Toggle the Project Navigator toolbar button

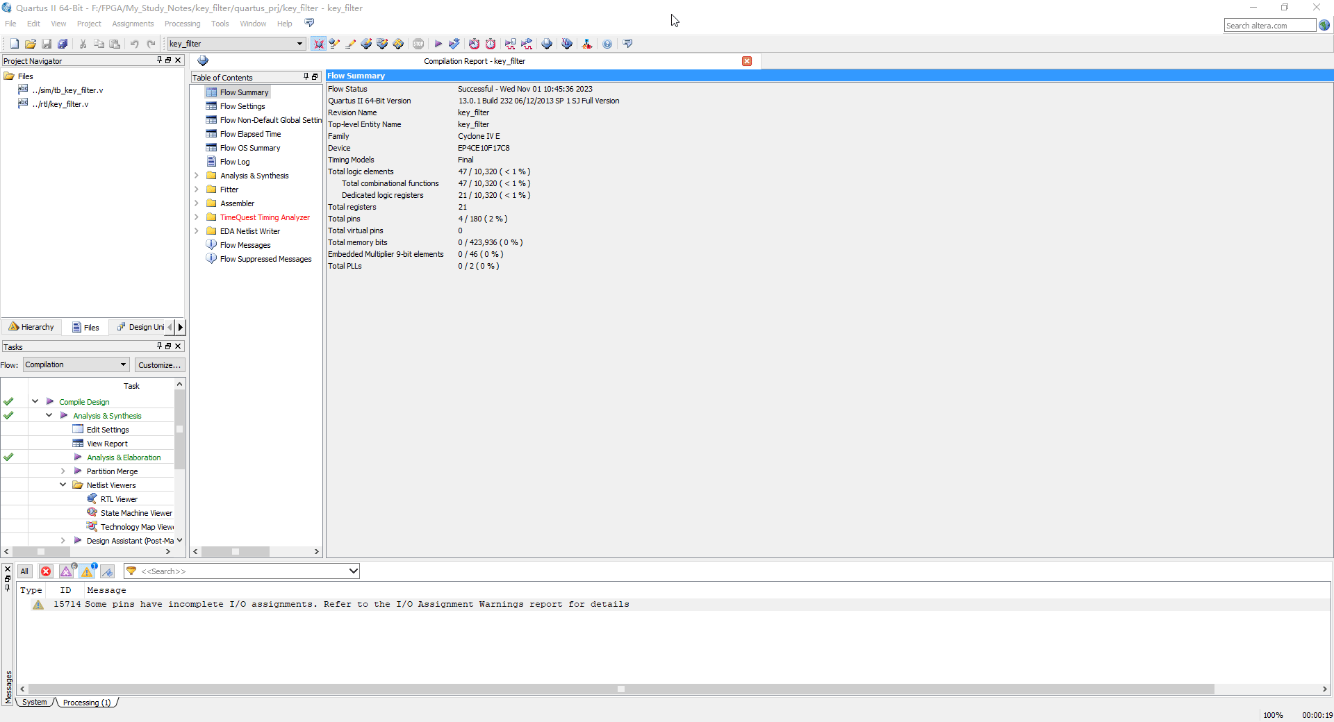[x=319, y=44]
